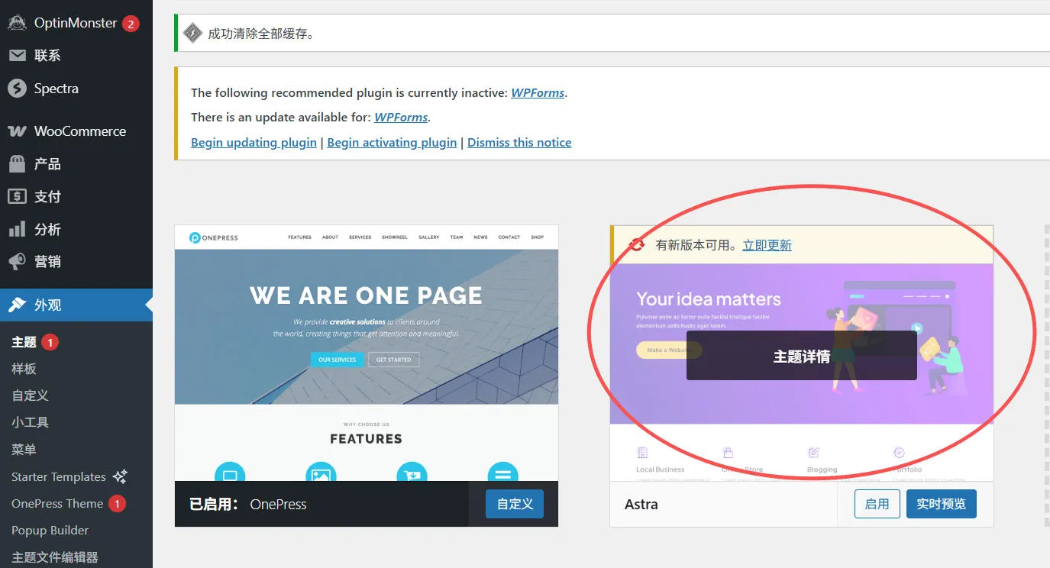Click the 营销 megaphone icon

click(17, 262)
